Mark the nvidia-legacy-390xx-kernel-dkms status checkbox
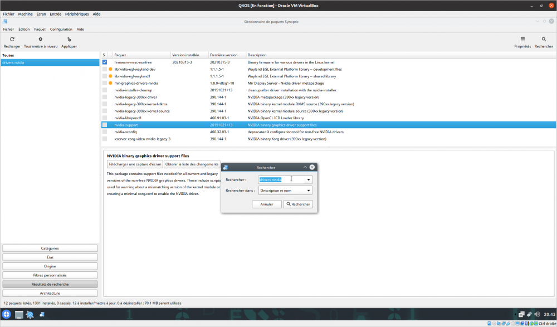 [x=105, y=104]
